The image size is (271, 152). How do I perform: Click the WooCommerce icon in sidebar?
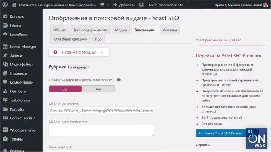(x=5, y=130)
